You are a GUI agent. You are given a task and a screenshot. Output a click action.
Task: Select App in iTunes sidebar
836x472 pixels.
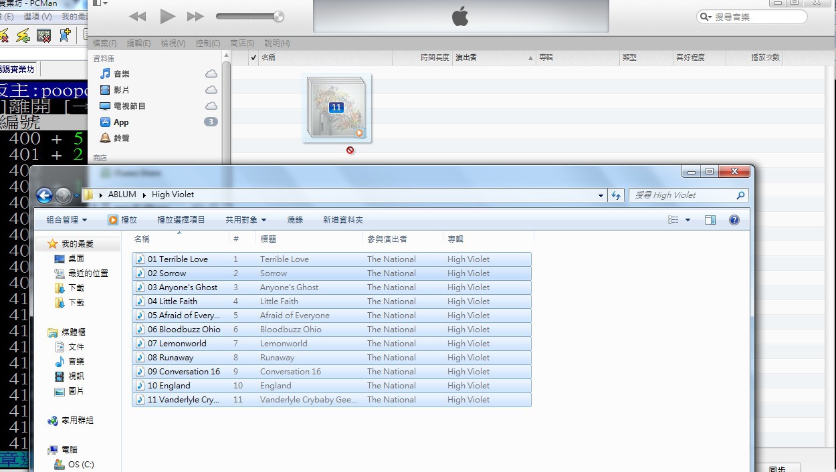[x=121, y=122]
